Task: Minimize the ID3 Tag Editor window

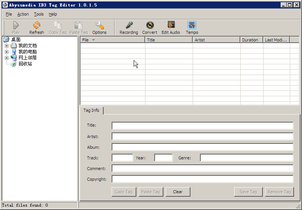Action: click(283, 5)
